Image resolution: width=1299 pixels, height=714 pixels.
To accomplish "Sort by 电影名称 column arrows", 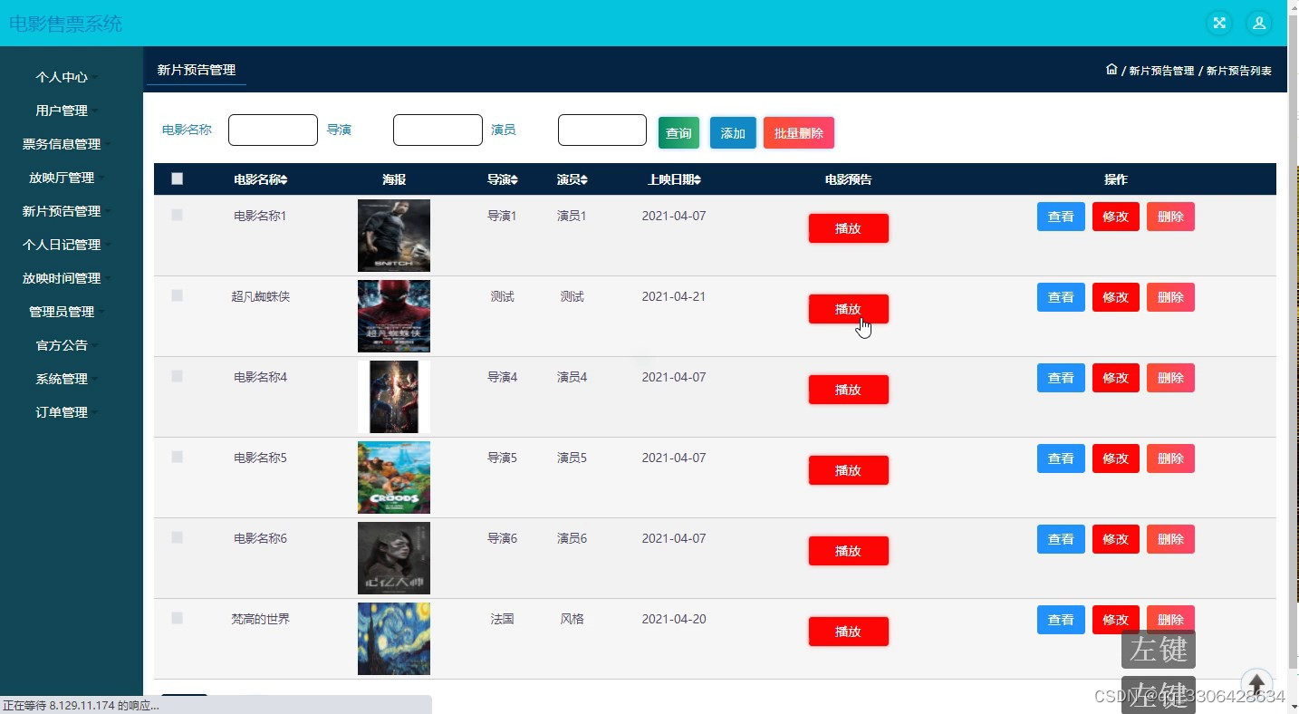I will pyautogui.click(x=284, y=180).
